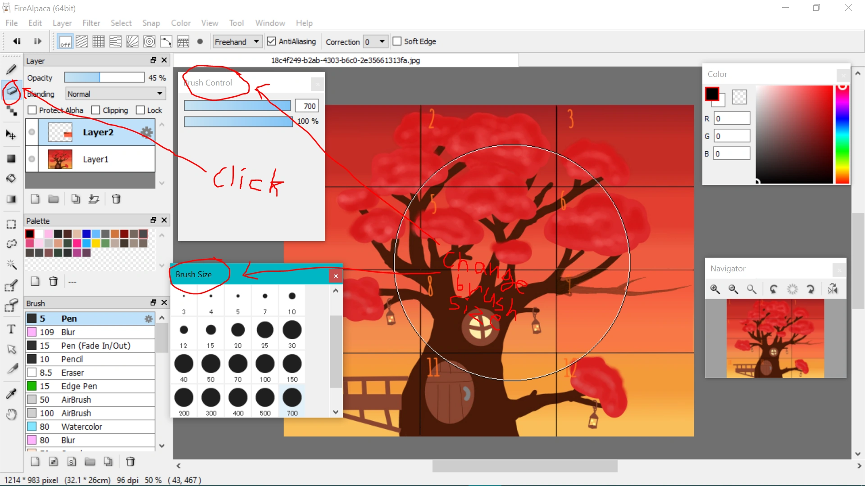The image size is (865, 486).
Task: Open the Filter menu
Action: coord(91,23)
